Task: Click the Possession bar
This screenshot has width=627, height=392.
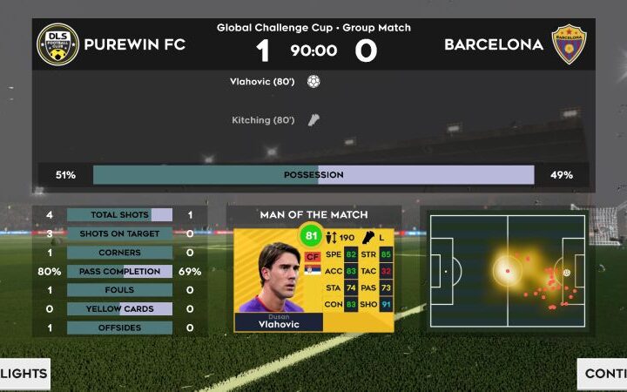Action: point(313,175)
